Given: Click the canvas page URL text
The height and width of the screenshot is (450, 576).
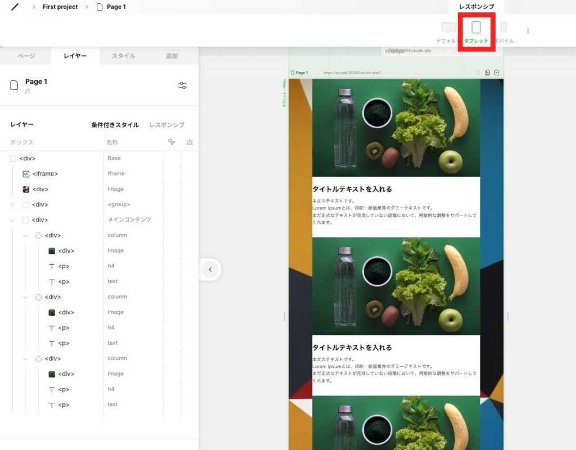Looking at the screenshot, I should (x=352, y=73).
